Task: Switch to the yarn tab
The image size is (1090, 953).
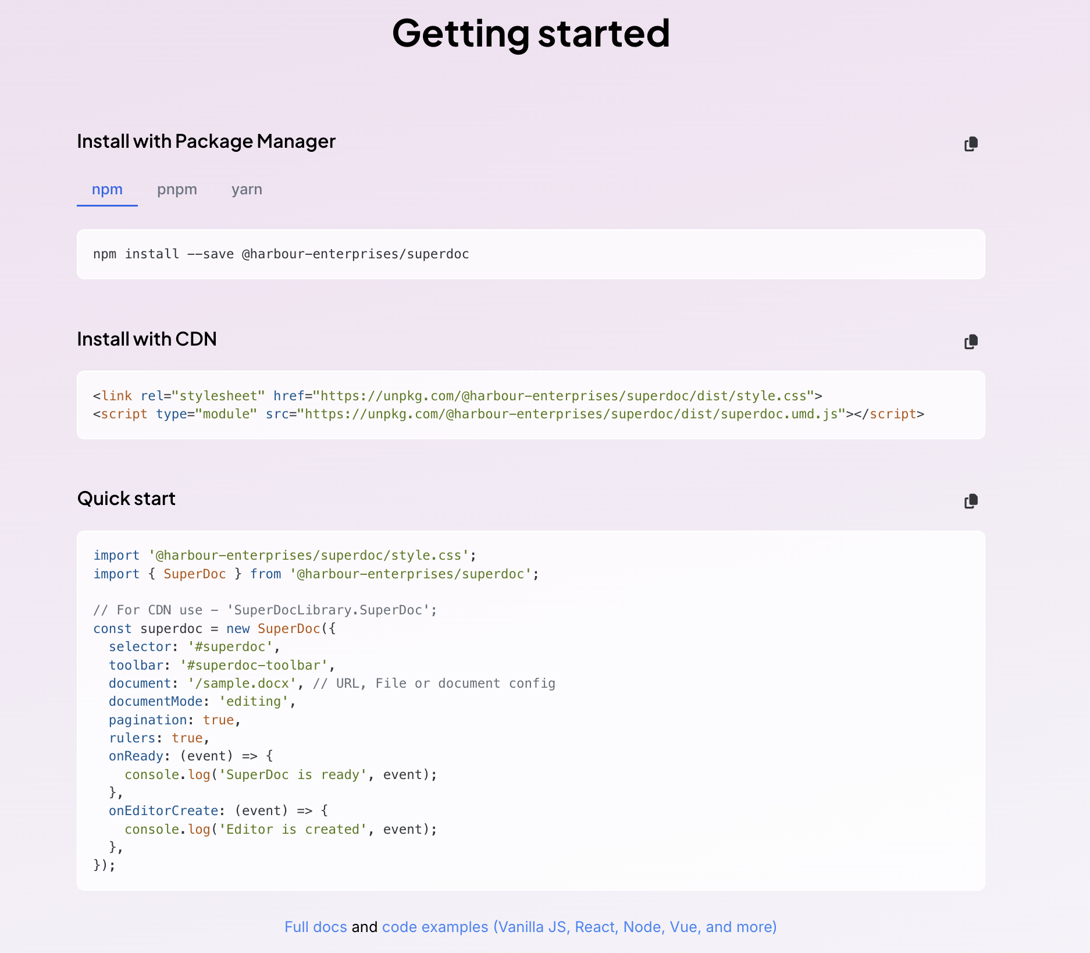Action: pos(247,190)
